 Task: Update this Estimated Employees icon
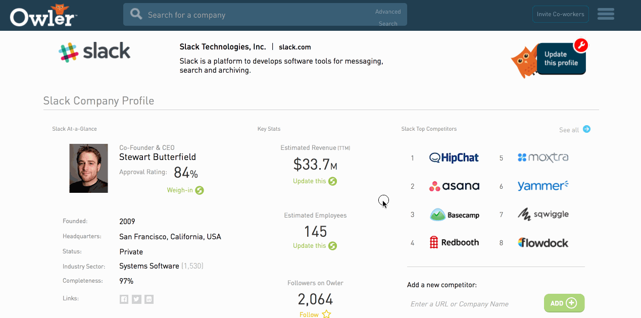coord(332,246)
